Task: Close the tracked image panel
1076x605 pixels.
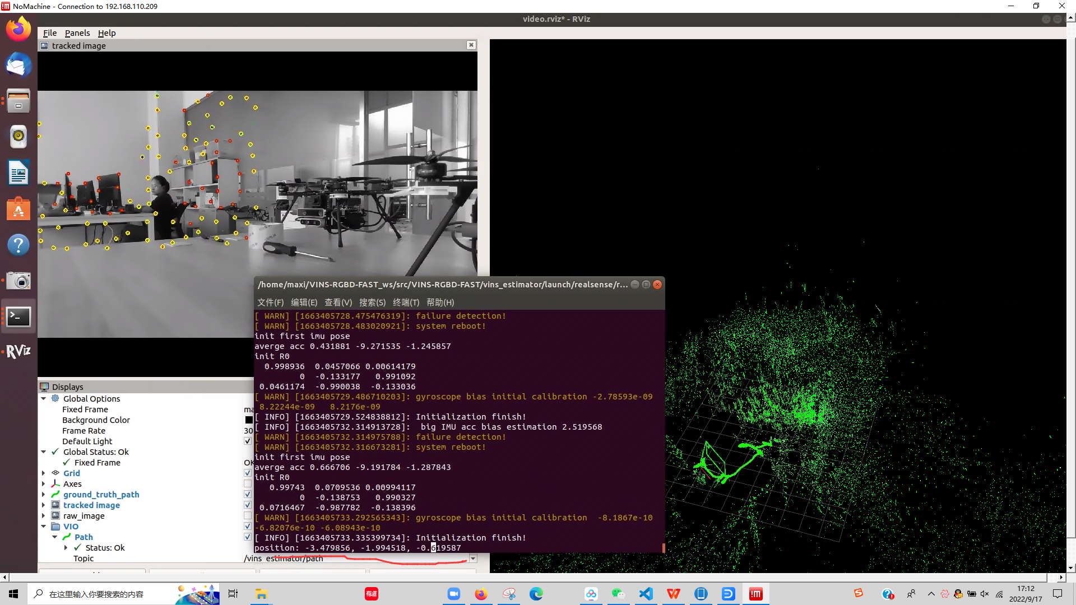Action: pos(471,45)
